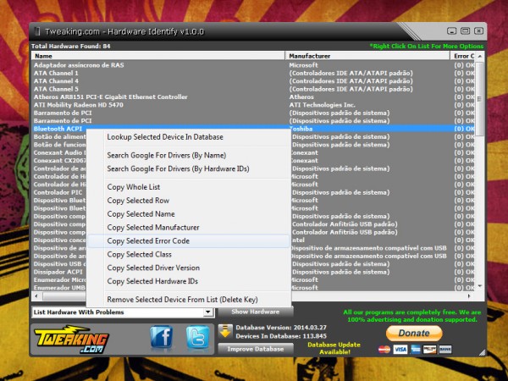
Task: Click the vertical scrollbar up arrow
Action: 480,56
